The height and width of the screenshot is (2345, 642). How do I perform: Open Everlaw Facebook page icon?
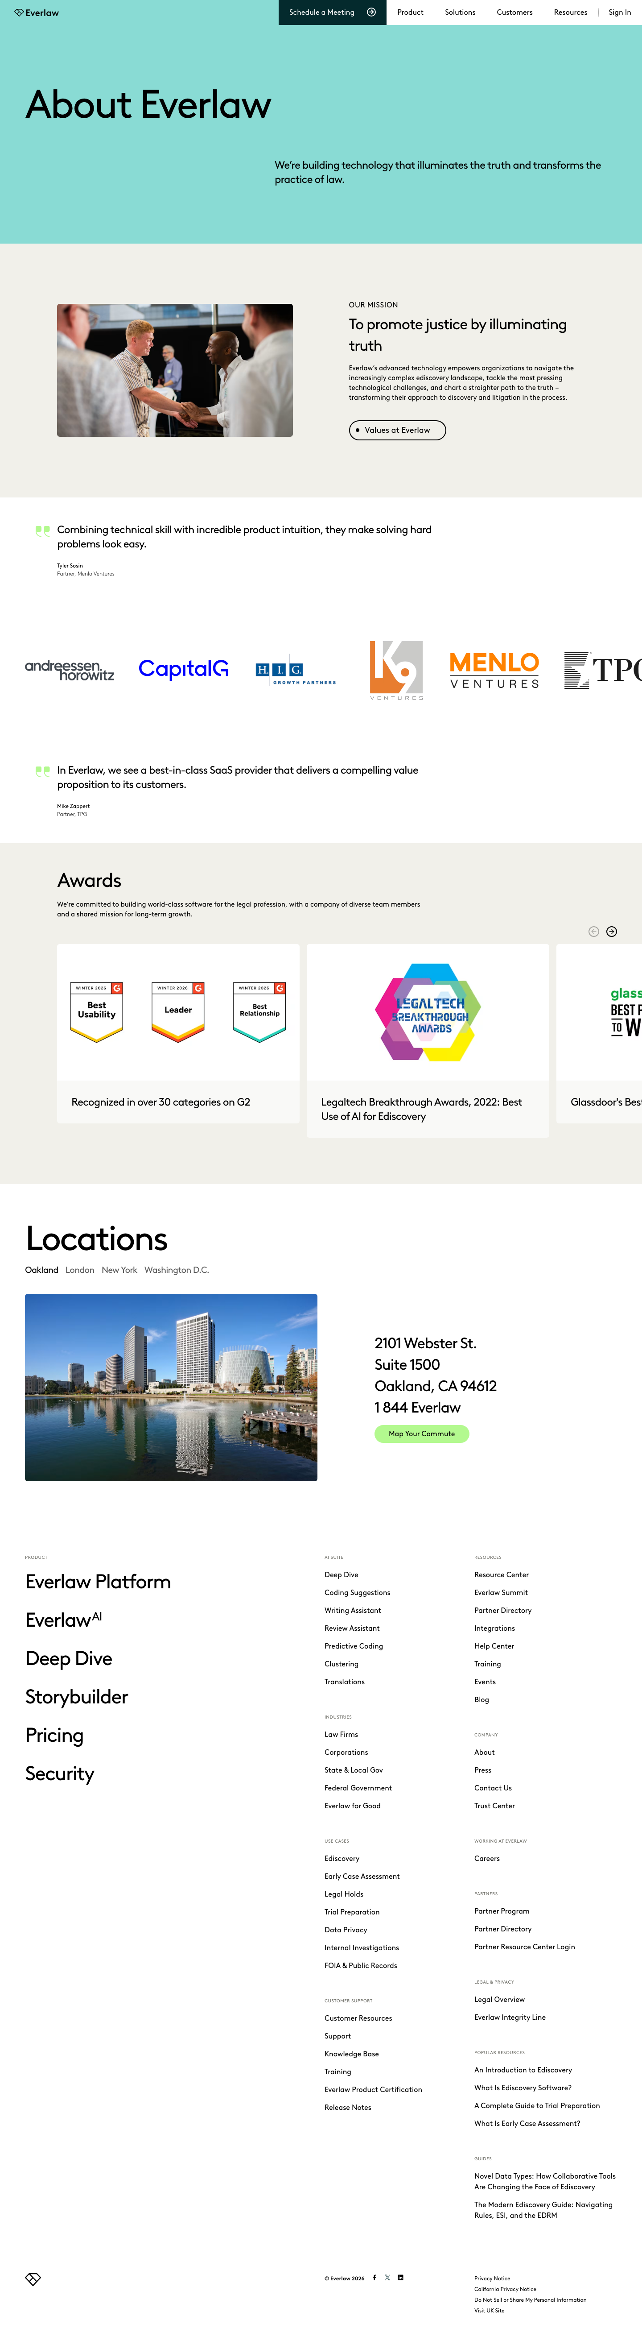(374, 2278)
